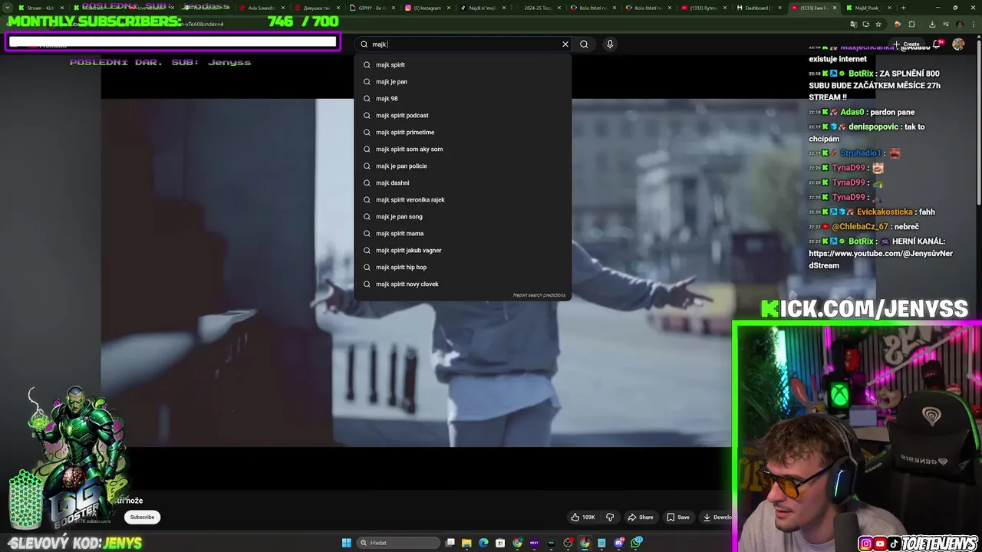This screenshot has width=982, height=552.
Task: Open YouTube notifications bell
Action: tap(937, 44)
